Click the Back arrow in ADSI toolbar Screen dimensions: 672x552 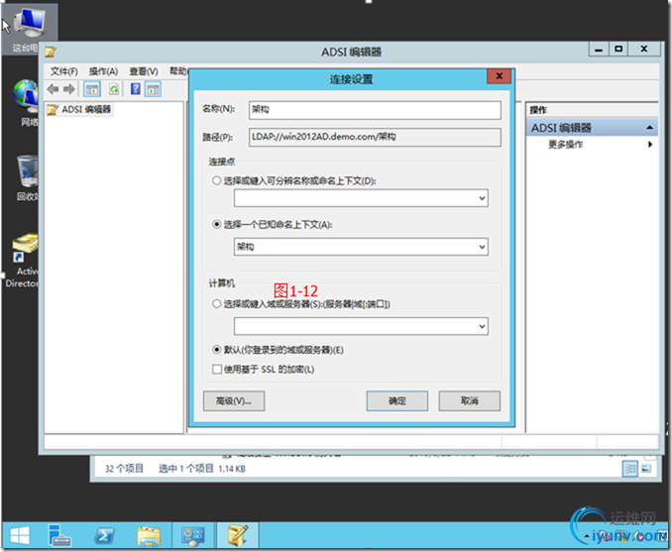(x=53, y=89)
